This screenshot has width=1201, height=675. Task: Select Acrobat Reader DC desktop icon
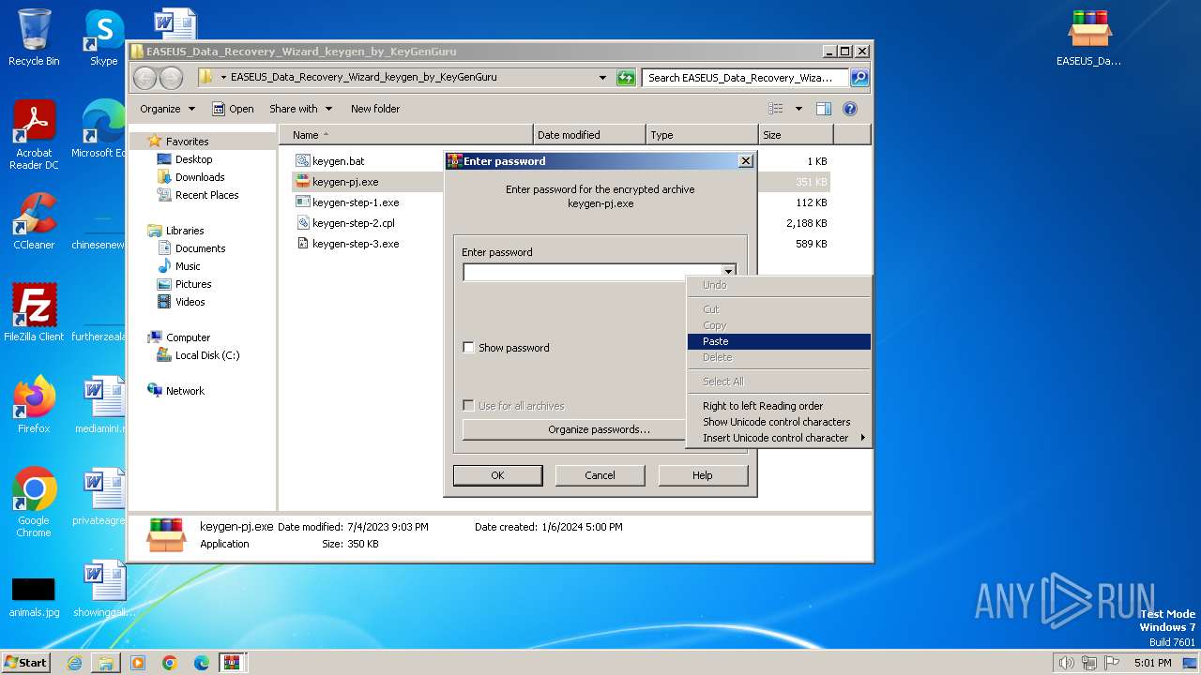point(34,135)
